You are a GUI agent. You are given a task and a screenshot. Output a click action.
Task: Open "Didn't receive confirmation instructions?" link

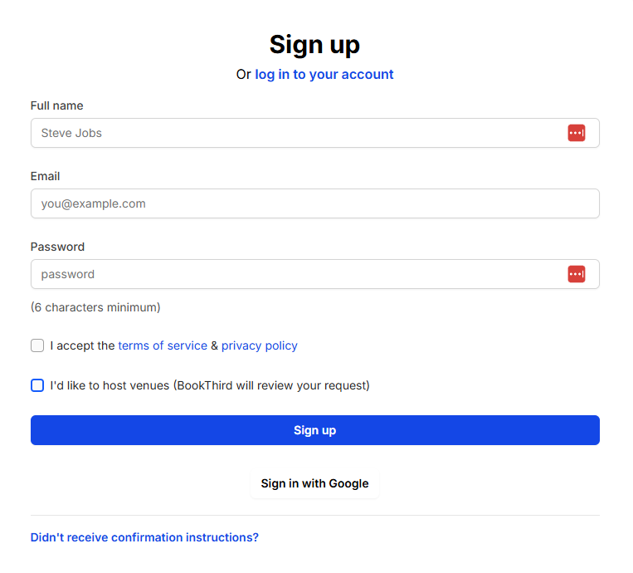(144, 537)
